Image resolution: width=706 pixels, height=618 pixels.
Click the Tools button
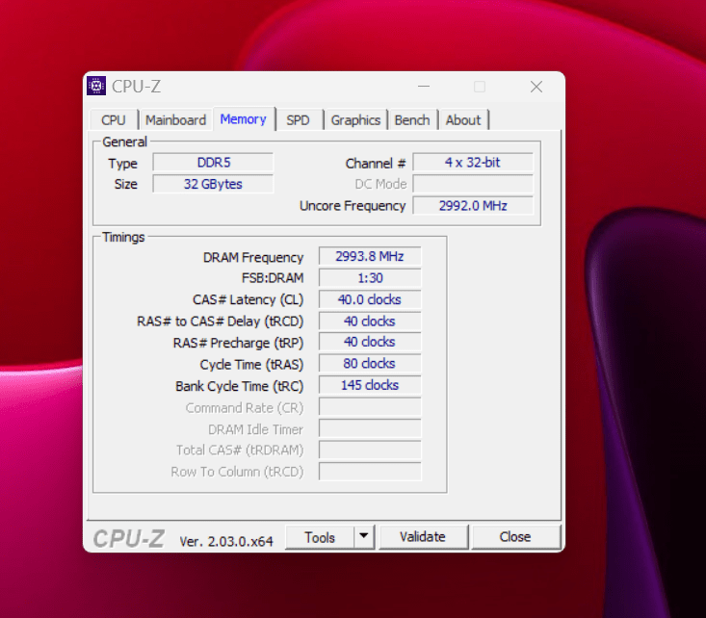coord(320,537)
